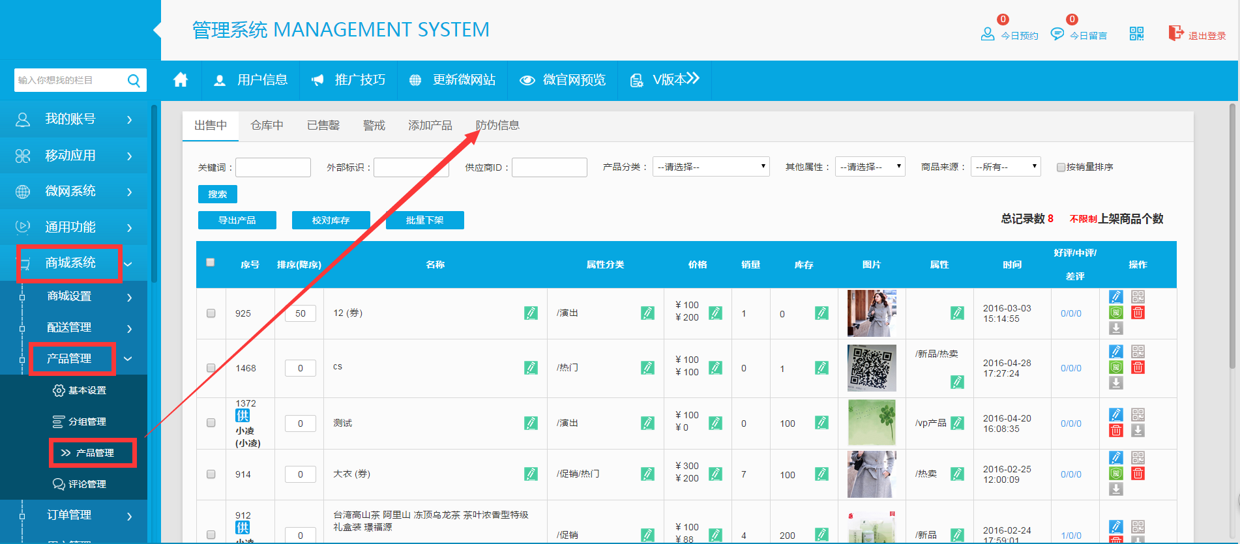Click the home icon in the navigation bar
This screenshot has width=1240, height=544.
[181, 80]
